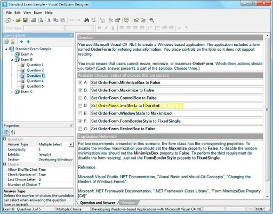The height and width of the screenshot is (214, 273).
Task: Click the Print icon in toolbar
Action: tap(34, 20)
